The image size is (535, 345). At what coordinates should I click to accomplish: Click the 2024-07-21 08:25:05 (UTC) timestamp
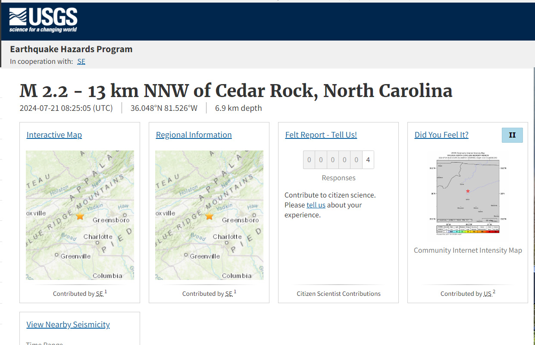tap(66, 108)
